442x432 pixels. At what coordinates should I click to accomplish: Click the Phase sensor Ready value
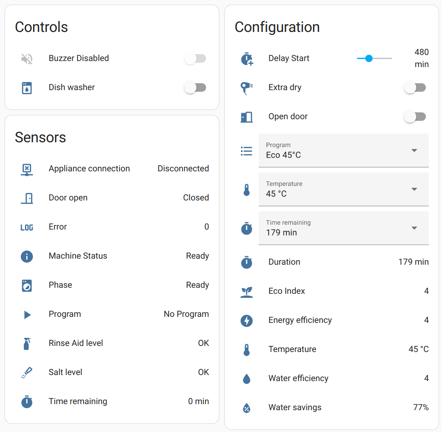(x=197, y=285)
